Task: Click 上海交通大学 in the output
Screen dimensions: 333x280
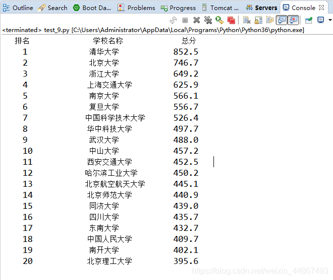Action: pos(109,85)
